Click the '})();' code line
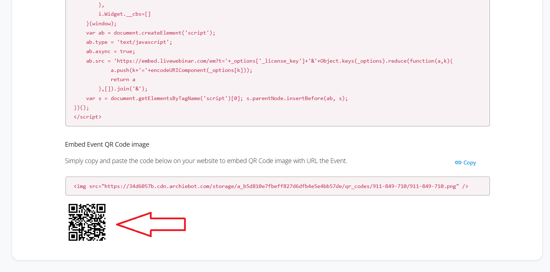The width and height of the screenshot is (550, 272). pyautogui.click(x=81, y=108)
